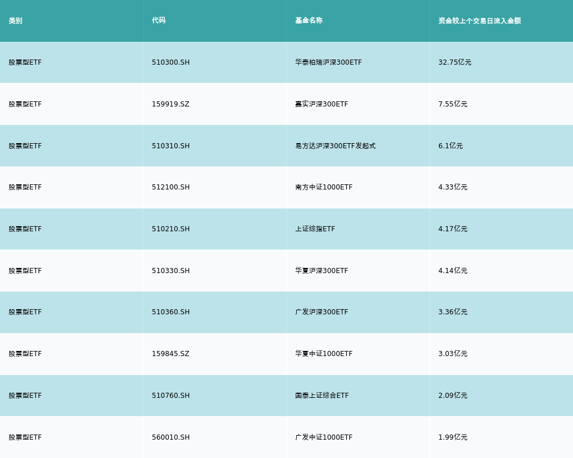
Task: Select fund name 华泰柏瑞沪深300ETF
Action: pyautogui.click(x=328, y=62)
